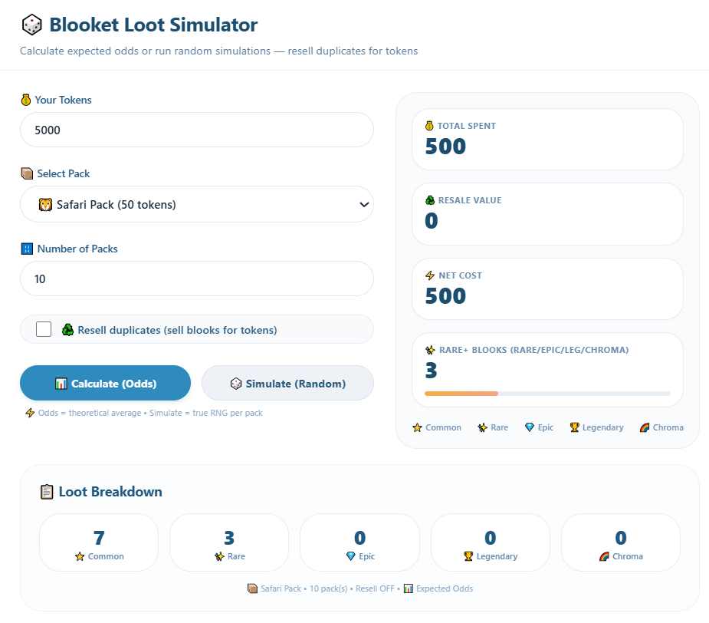This screenshot has height=623, width=709.
Task: Click the clipboard icon beside Loot Breakdown
Action: [x=44, y=491]
